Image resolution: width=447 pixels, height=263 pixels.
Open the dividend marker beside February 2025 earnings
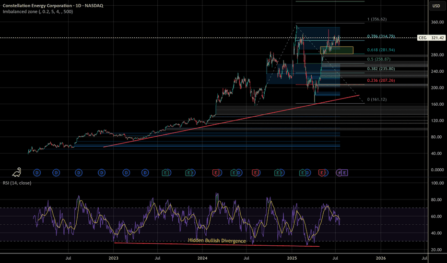pyautogui.click(x=308, y=173)
